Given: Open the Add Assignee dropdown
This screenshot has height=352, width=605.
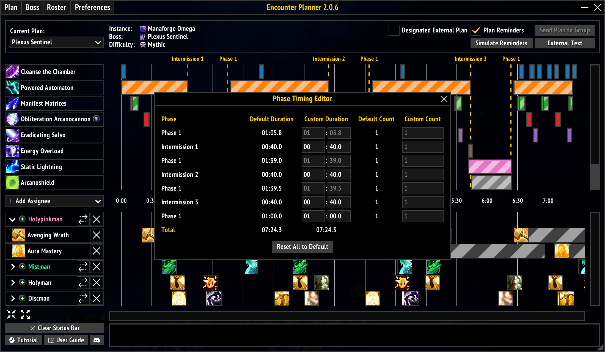Looking at the screenshot, I should click(x=54, y=201).
